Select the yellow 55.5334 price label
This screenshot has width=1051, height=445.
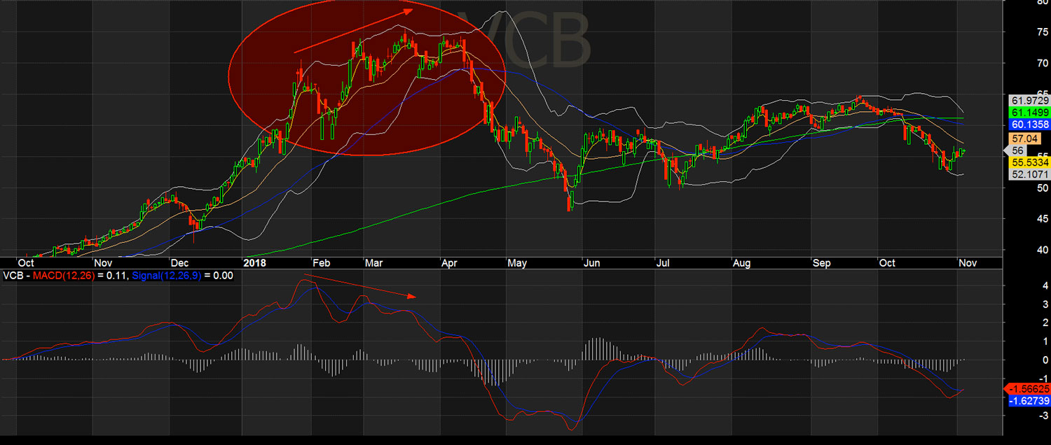(1028, 162)
